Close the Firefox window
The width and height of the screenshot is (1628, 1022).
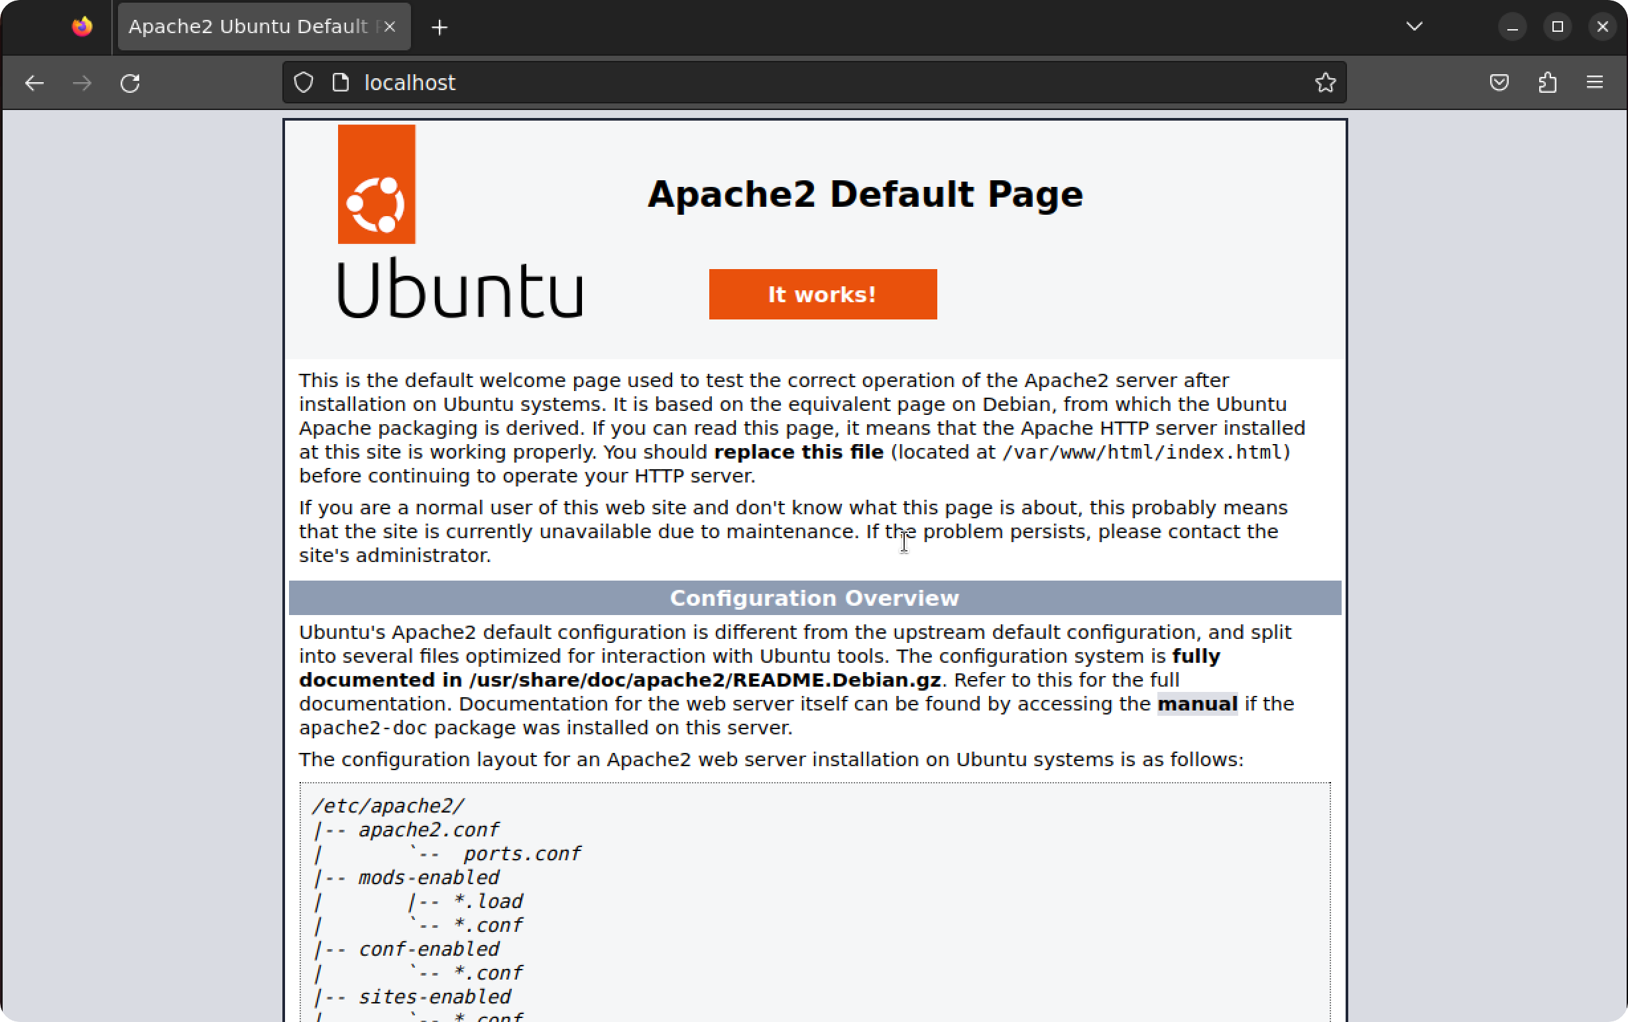1602,27
